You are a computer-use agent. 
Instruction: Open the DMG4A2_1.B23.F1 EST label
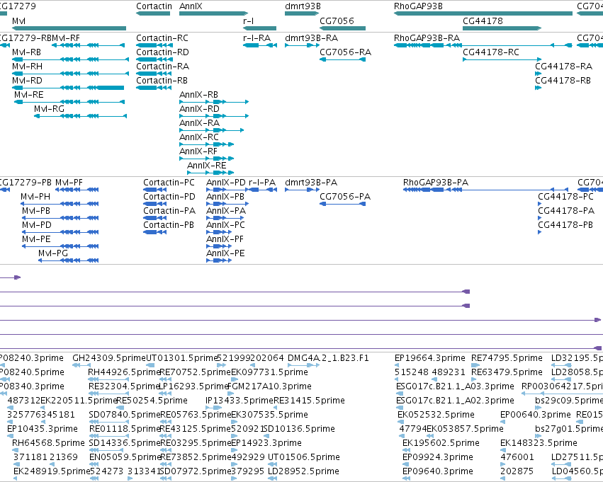[328, 357]
